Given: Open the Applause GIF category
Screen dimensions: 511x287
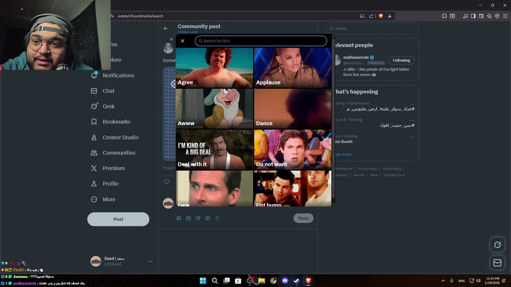Looking at the screenshot, I should pyautogui.click(x=293, y=67).
